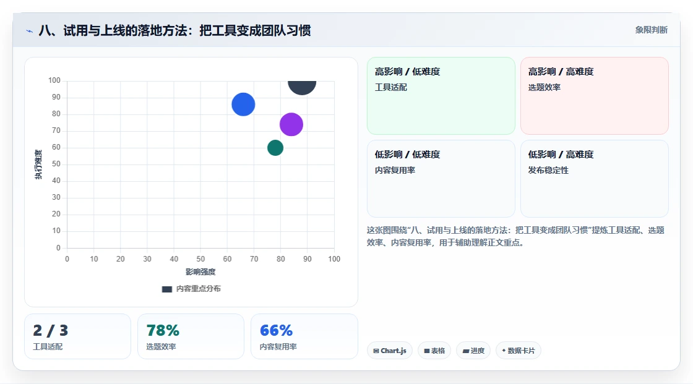Click the 选题效率 label under 78%

(x=161, y=347)
